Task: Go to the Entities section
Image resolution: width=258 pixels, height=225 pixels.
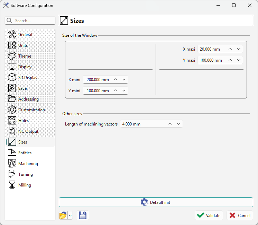Action: pyautogui.click(x=25, y=153)
